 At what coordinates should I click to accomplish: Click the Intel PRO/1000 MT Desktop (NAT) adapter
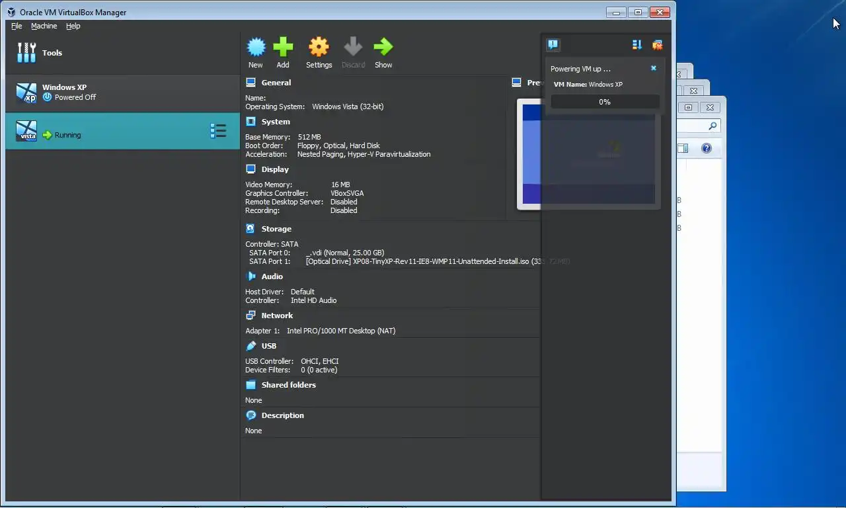click(341, 331)
